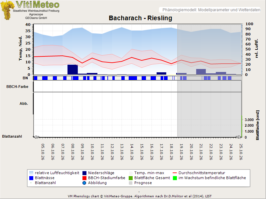Click the BN row label

point(25,78)
